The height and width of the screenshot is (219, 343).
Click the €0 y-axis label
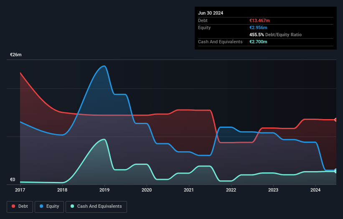click(13, 179)
